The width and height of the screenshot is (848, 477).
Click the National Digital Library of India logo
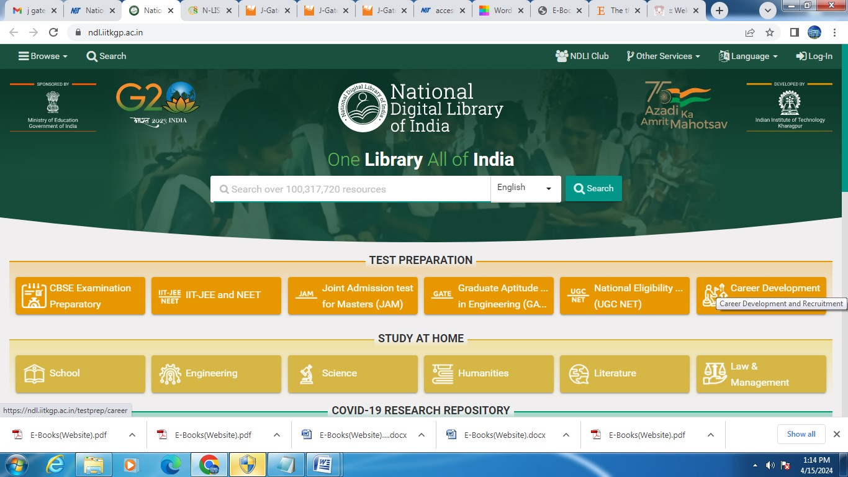[x=422, y=108]
